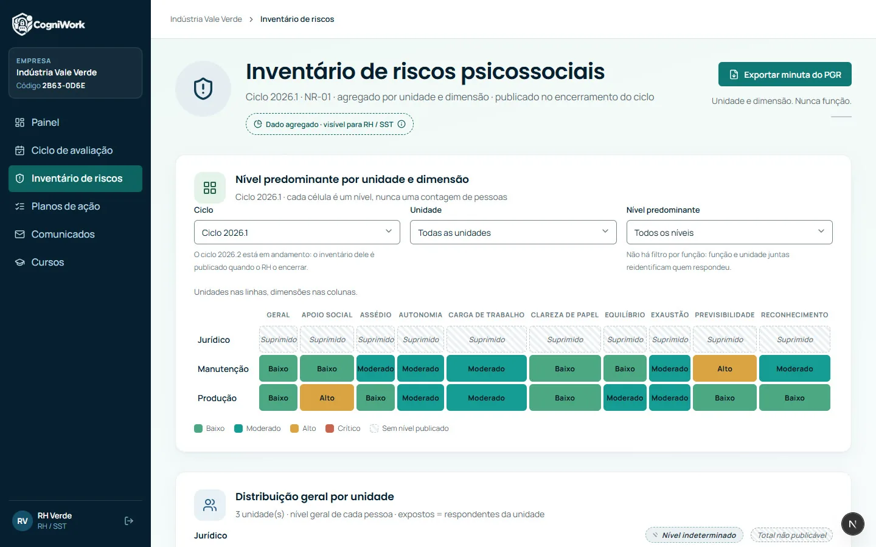Image resolution: width=876 pixels, height=547 pixels.
Task: Click the Comunicados envelope icon
Action: (19, 235)
